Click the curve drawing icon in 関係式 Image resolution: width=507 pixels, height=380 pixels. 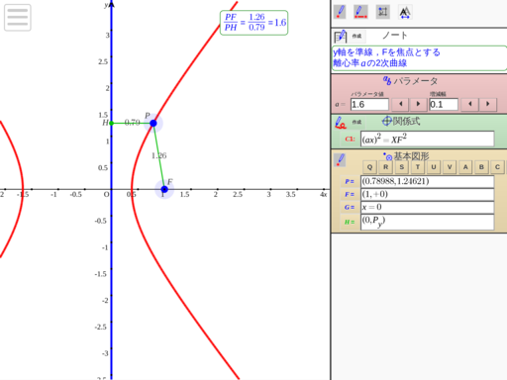[x=340, y=123]
